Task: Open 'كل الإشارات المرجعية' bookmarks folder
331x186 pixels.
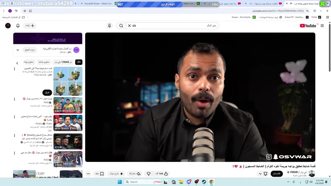Action: (x=14, y=17)
